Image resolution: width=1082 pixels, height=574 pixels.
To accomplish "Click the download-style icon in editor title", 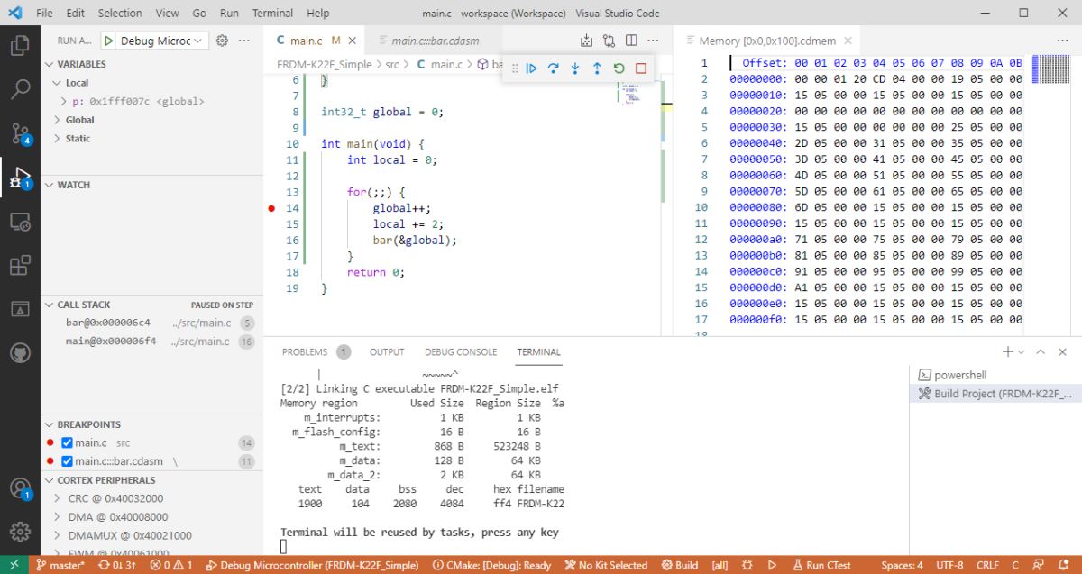I will point(587,41).
